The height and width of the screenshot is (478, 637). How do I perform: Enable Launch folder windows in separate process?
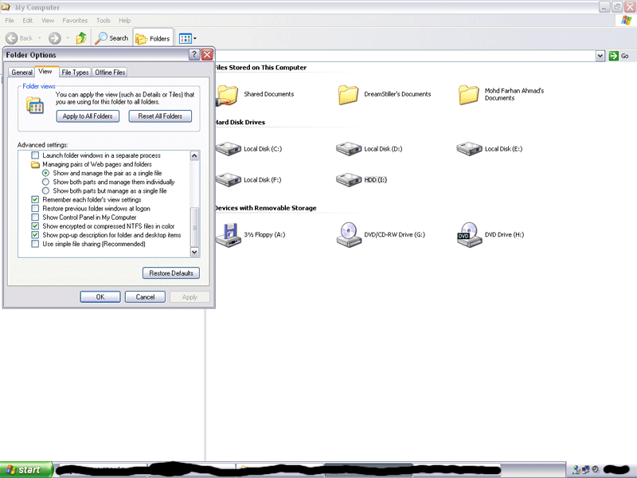pyautogui.click(x=35, y=155)
